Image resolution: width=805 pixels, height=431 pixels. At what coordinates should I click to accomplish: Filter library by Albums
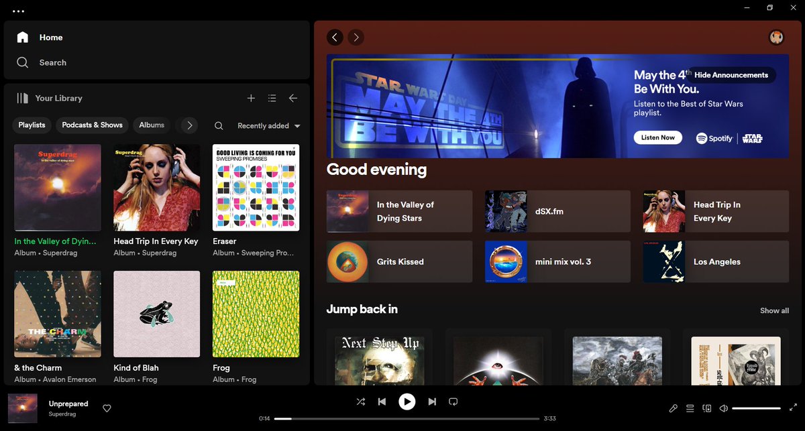click(152, 125)
